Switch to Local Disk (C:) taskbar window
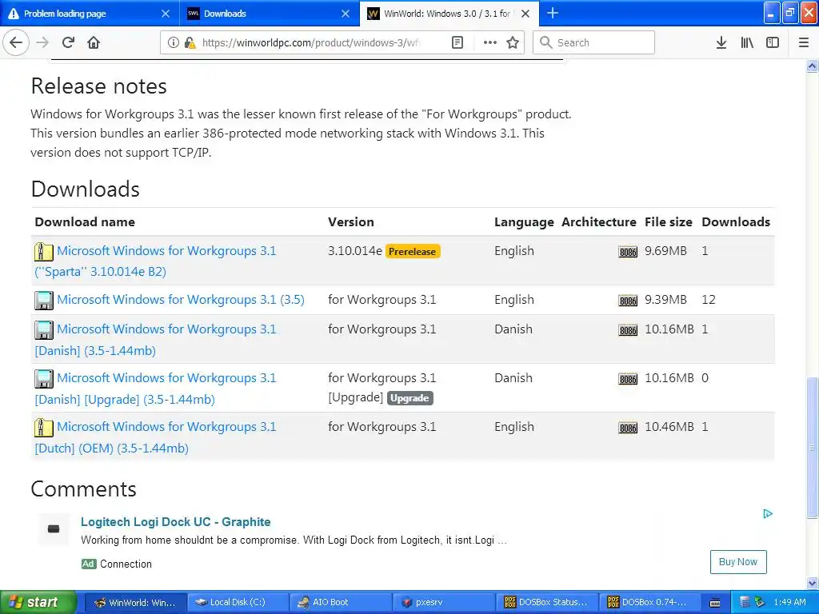 (x=237, y=602)
